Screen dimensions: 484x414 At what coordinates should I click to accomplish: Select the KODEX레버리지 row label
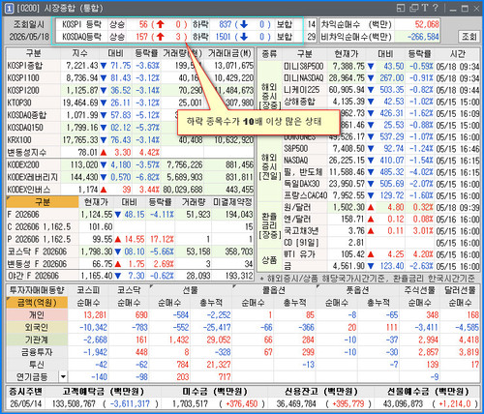[x=32, y=177]
